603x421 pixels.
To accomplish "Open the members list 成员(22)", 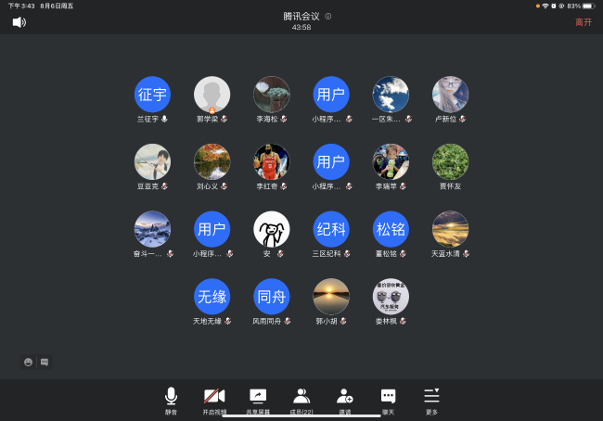I will pos(301,401).
